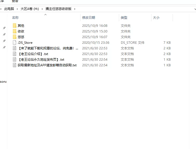Expand chevron after 大区A卷 (H:) in address bar
This screenshot has height=149, width=196.
coord(42,9)
